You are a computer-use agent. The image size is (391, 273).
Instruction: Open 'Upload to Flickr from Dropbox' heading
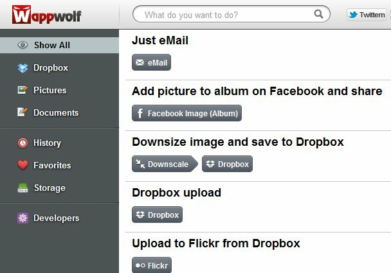(x=216, y=243)
